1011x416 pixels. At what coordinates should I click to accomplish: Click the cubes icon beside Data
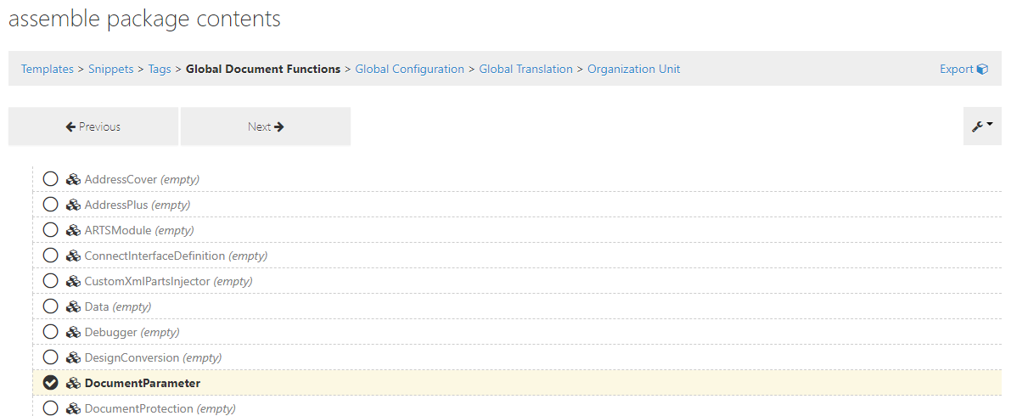point(73,307)
